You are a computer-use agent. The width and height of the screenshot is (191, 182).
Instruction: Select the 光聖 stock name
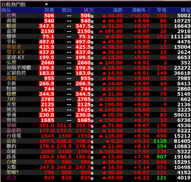point(11,104)
